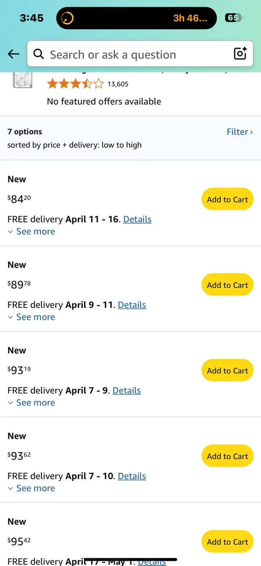Add the $93.19 offer to cart
Screen dimensions: 261x566
click(x=227, y=371)
